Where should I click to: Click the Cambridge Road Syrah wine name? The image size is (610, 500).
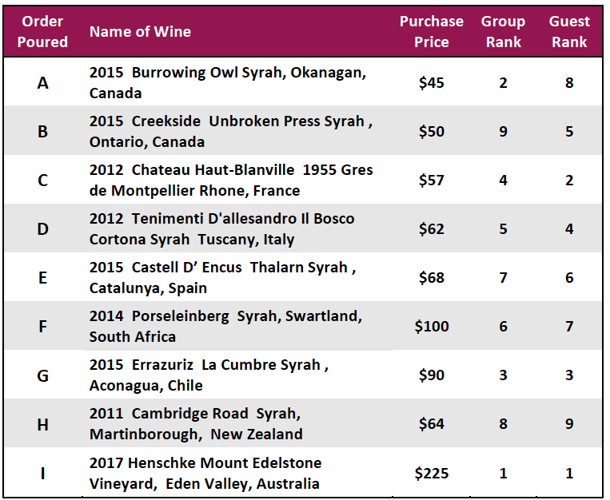(x=196, y=423)
